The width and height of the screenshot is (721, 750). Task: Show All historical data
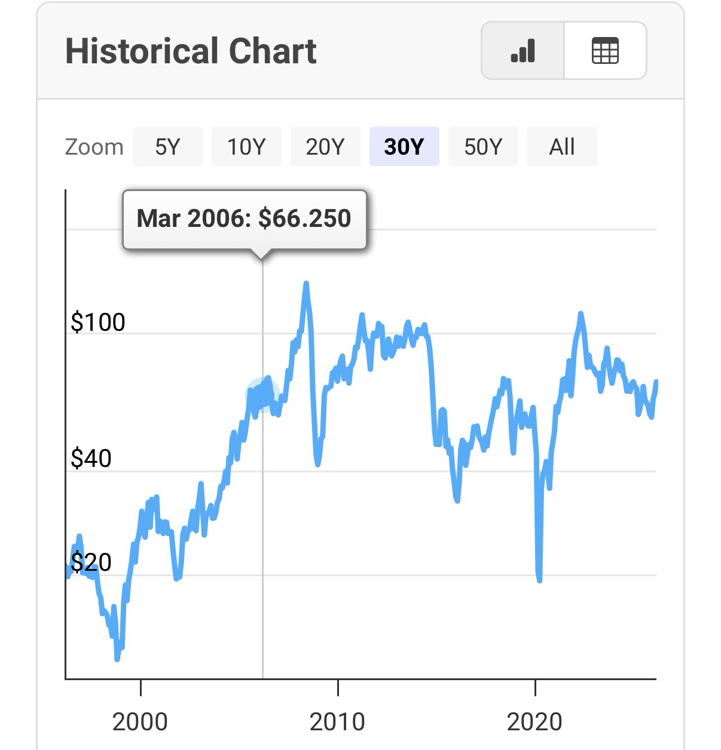(x=562, y=146)
